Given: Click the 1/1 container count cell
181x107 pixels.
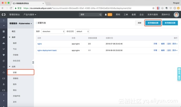Looking at the screenshot, I should (89, 50).
